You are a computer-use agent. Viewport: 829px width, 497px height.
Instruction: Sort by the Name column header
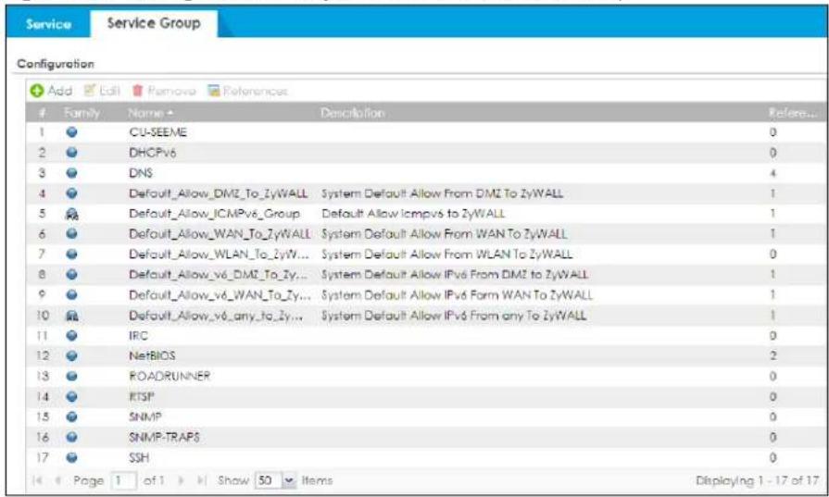(150, 113)
